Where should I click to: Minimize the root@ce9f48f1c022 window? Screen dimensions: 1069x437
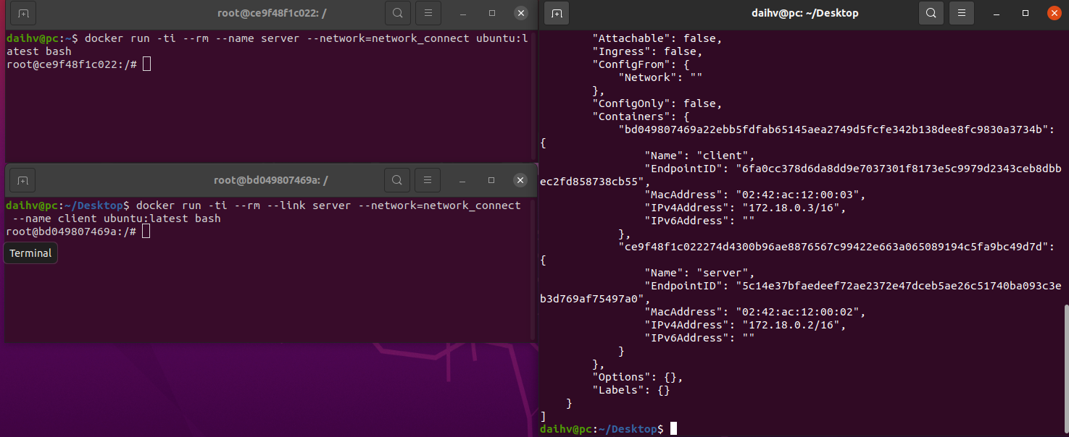point(462,12)
